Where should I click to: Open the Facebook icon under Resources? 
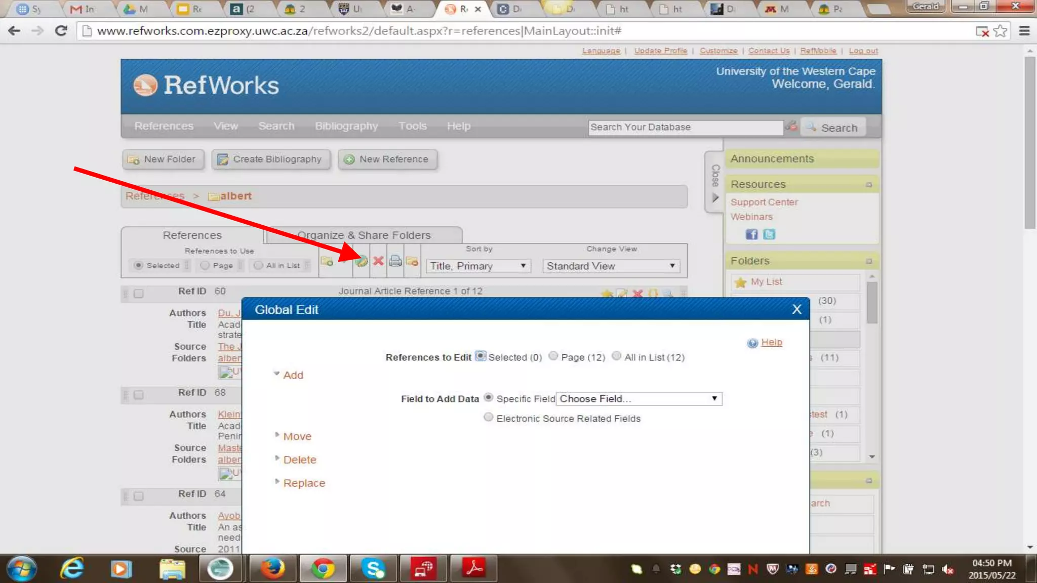(x=751, y=234)
